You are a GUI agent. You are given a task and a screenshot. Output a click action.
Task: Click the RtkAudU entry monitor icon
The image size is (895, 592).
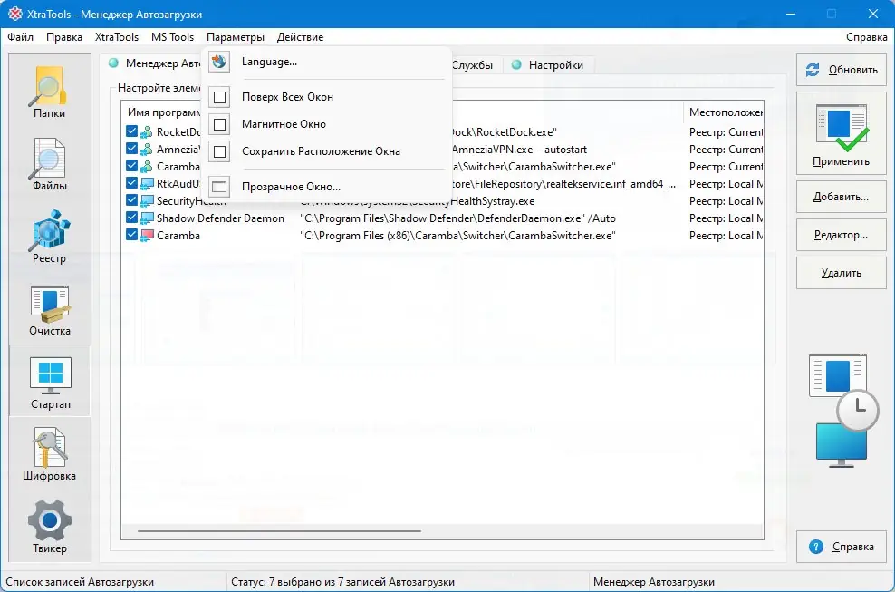[147, 184]
